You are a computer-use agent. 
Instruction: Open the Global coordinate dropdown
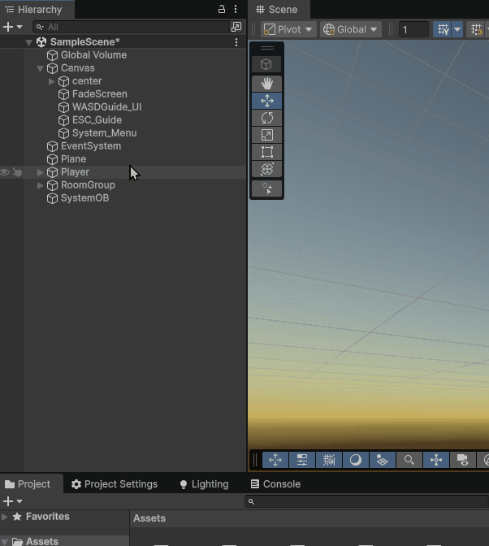tap(351, 29)
